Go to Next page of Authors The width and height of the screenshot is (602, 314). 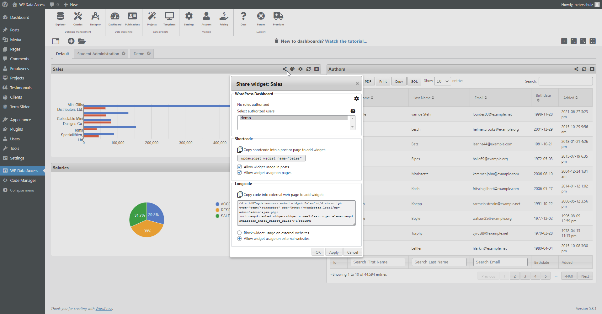point(585,276)
